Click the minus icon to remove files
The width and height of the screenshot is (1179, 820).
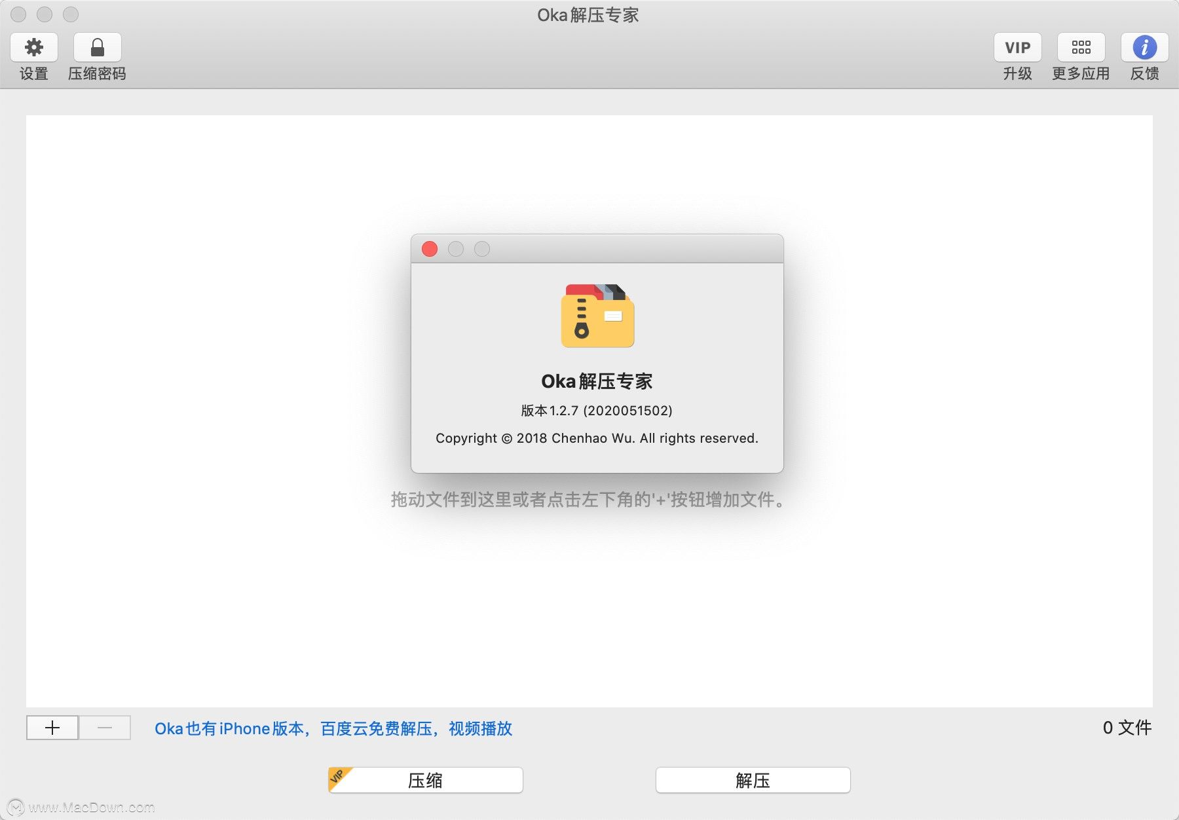pyautogui.click(x=105, y=728)
